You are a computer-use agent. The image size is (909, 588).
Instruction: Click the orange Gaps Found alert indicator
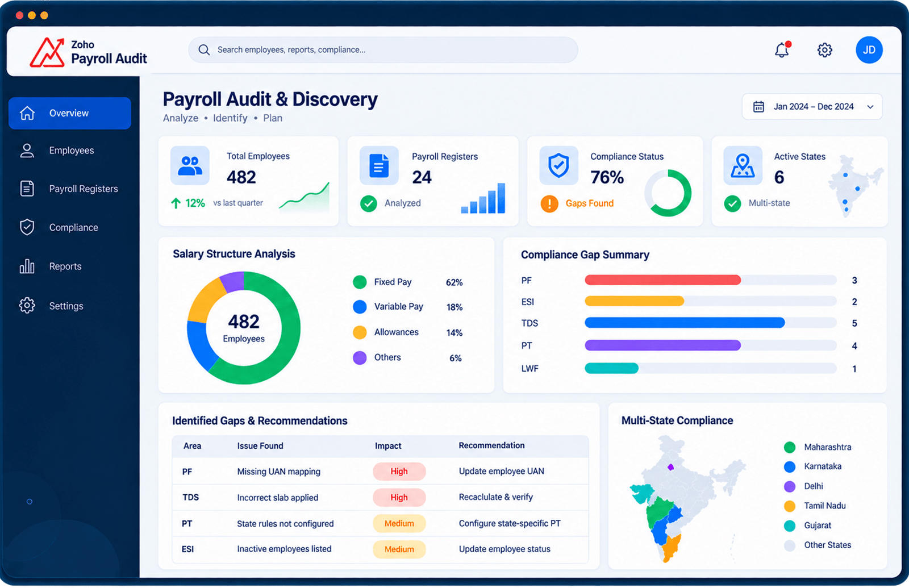[x=549, y=203]
